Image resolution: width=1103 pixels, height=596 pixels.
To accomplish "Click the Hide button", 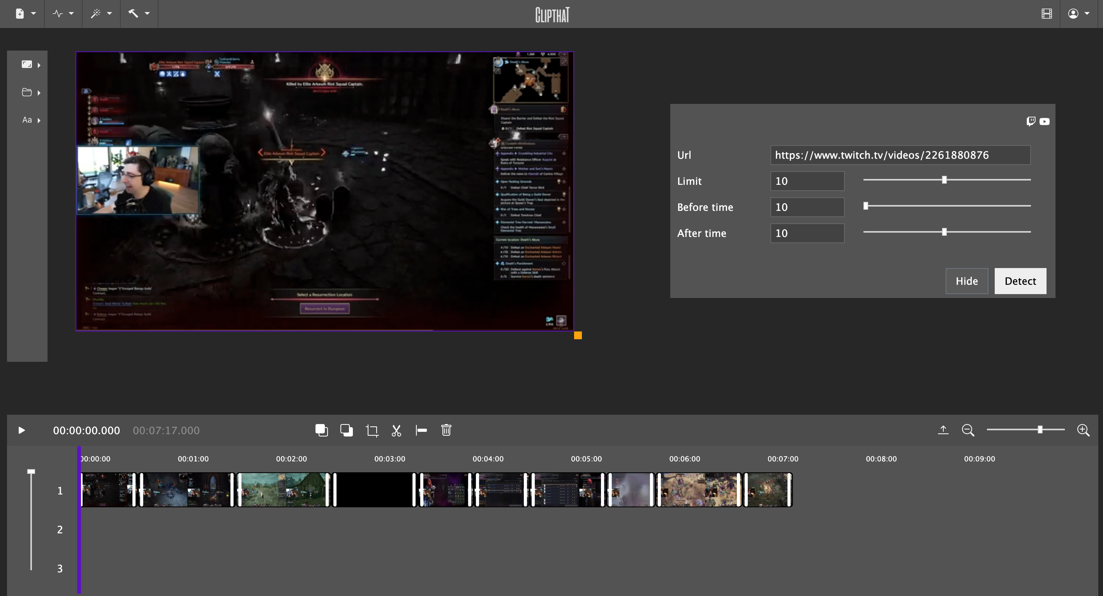I will point(966,281).
